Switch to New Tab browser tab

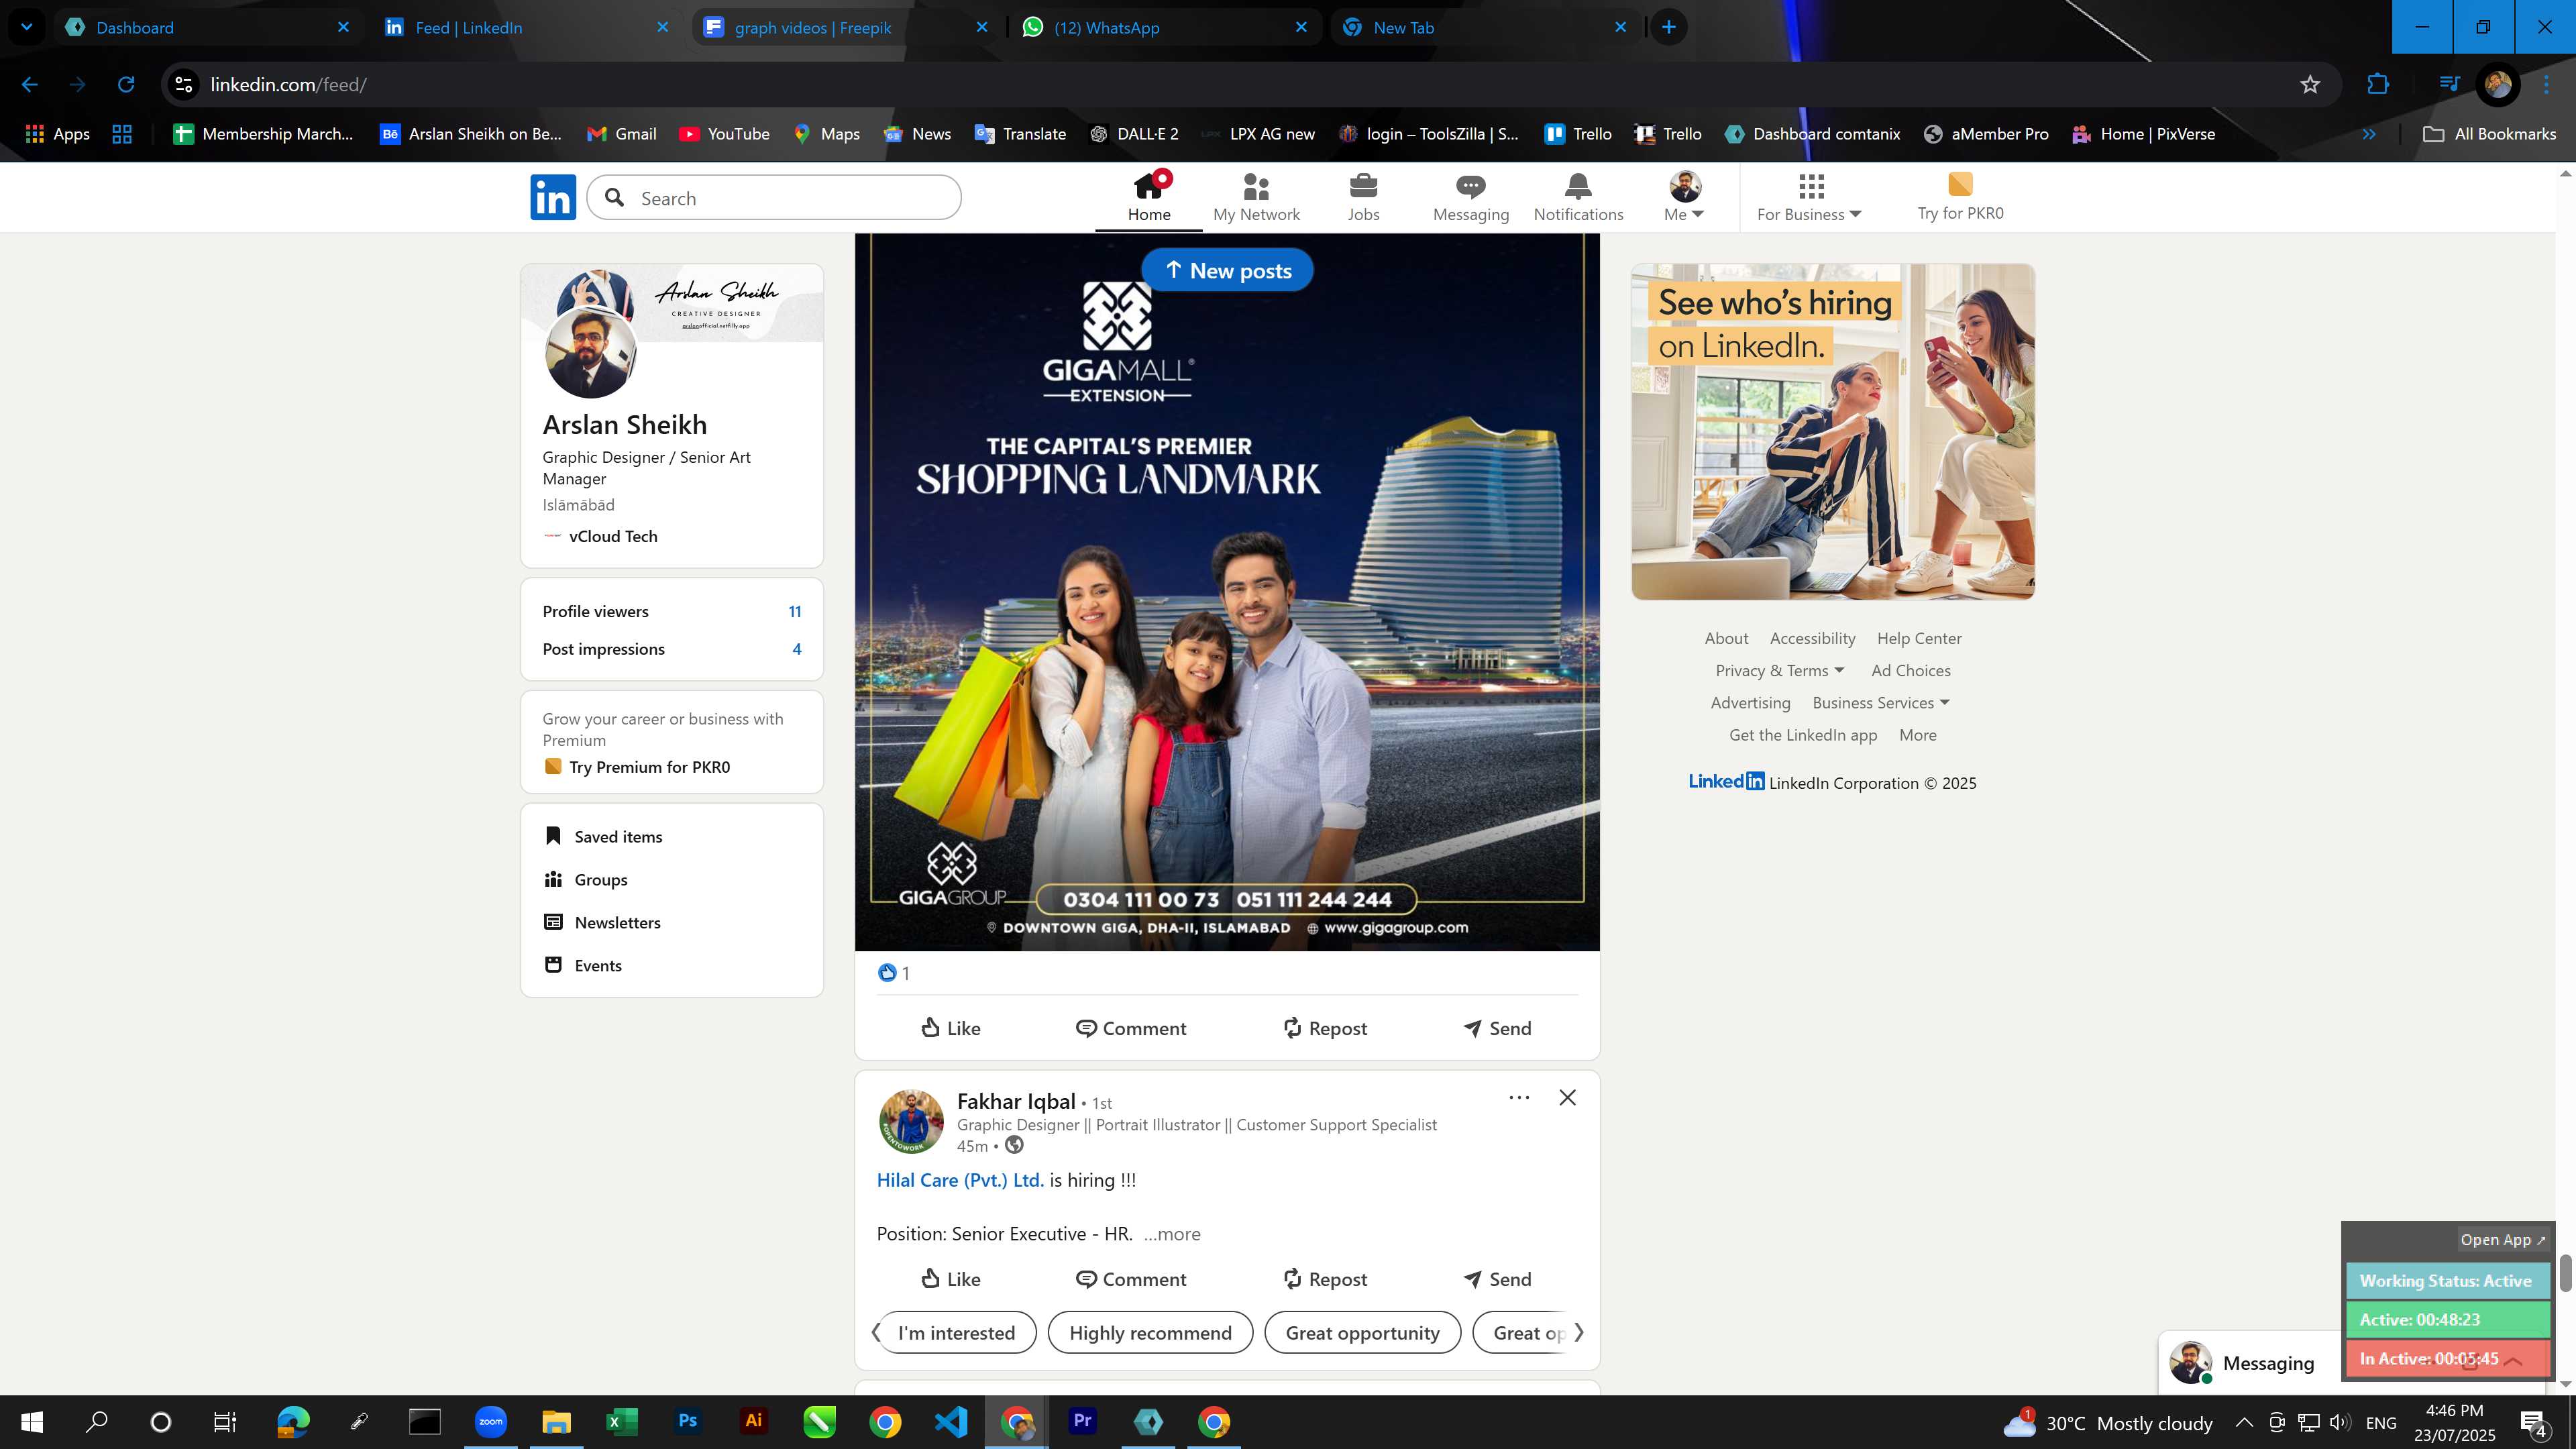pos(1485,28)
